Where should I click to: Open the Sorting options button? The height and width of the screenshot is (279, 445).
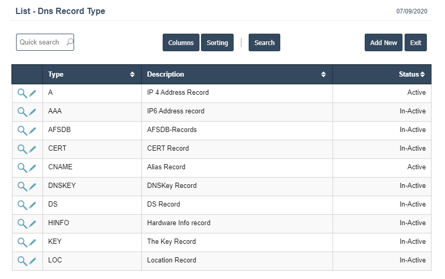click(x=217, y=43)
